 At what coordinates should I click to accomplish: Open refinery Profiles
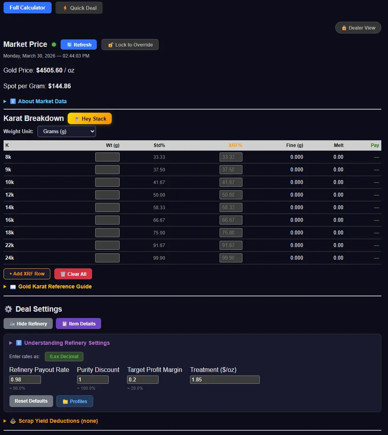coord(74,401)
